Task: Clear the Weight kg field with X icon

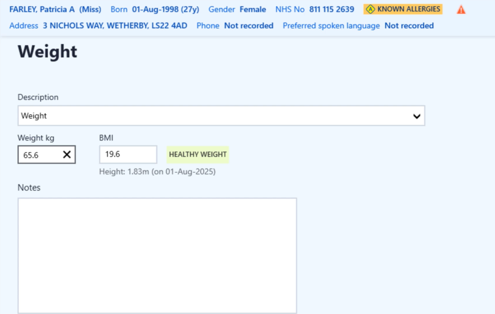Action: pos(66,155)
